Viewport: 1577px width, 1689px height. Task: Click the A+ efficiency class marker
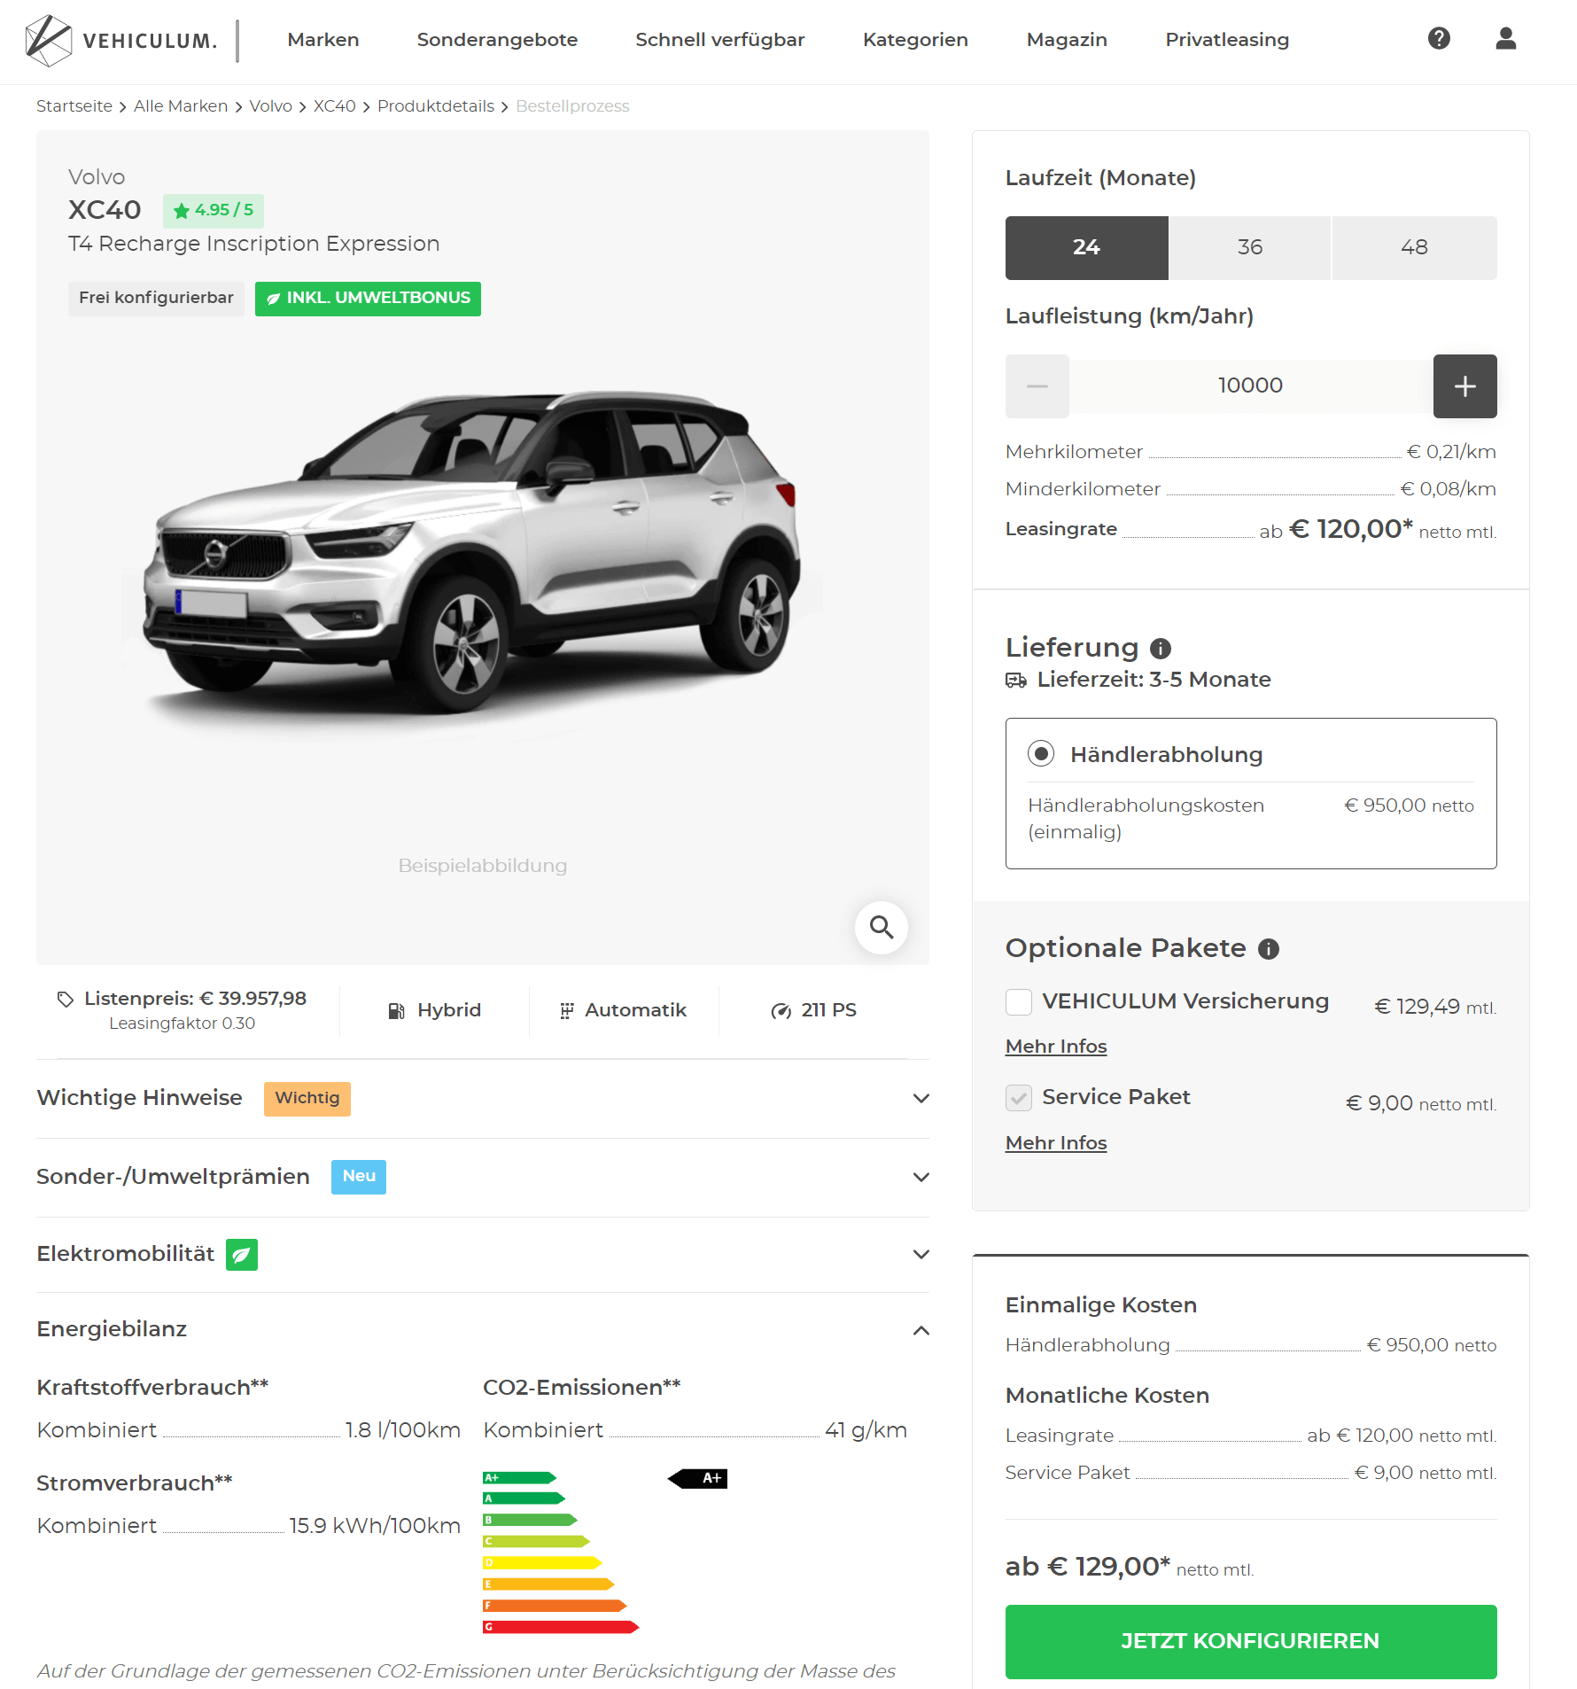[698, 1478]
